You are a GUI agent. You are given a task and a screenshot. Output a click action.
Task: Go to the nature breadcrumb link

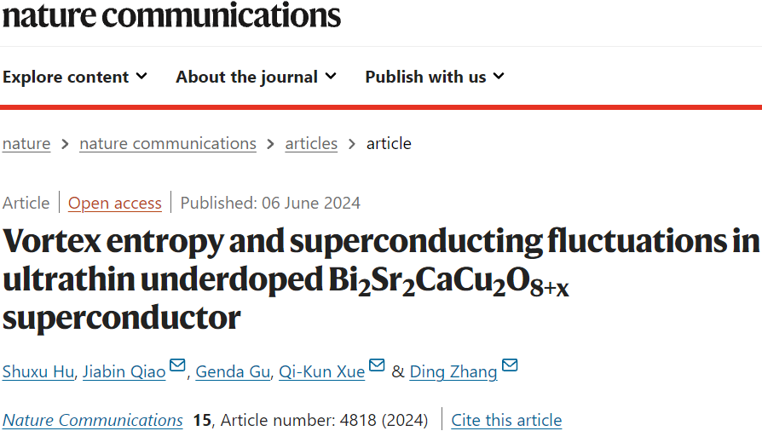(x=26, y=144)
